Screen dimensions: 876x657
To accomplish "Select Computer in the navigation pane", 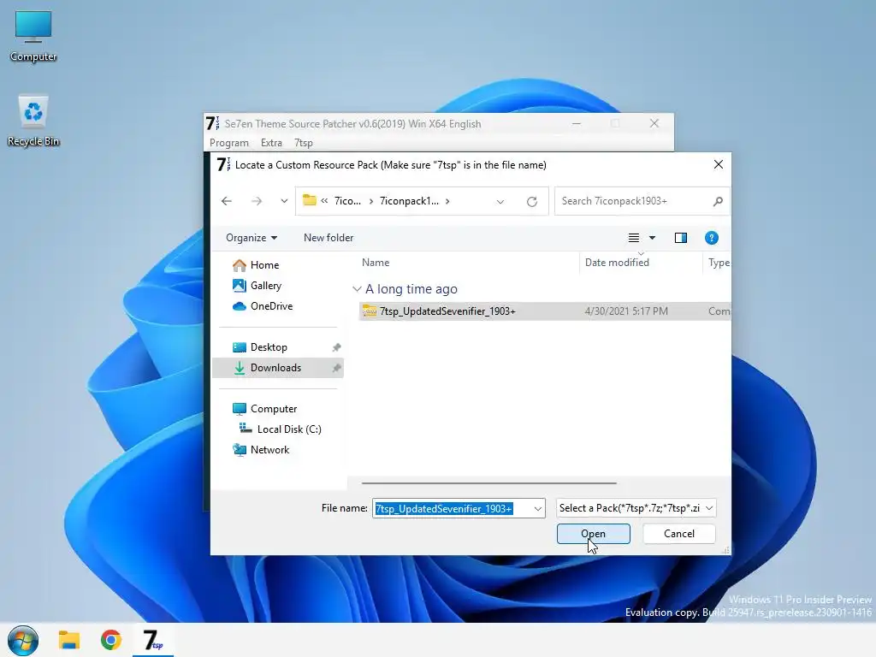I will point(273,409).
